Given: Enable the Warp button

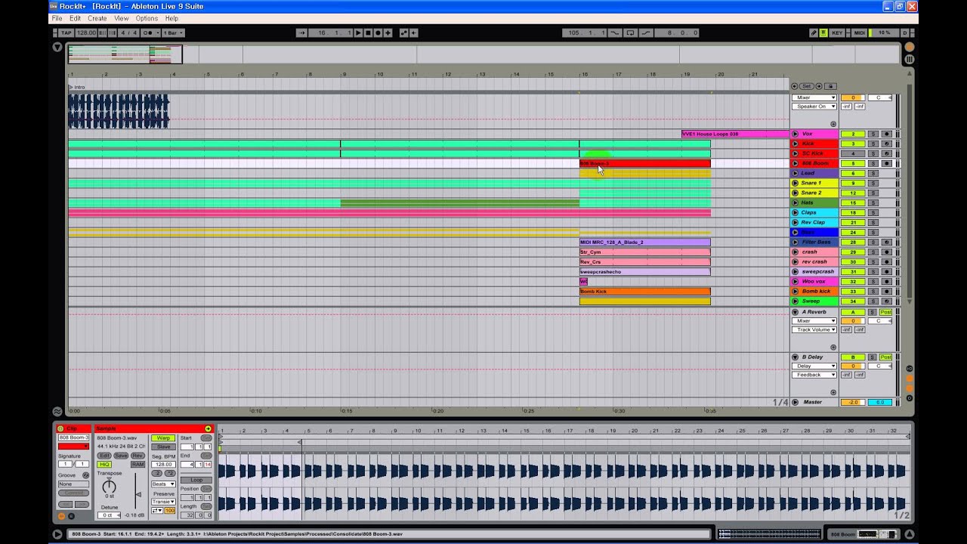Looking at the screenshot, I should coord(163,437).
